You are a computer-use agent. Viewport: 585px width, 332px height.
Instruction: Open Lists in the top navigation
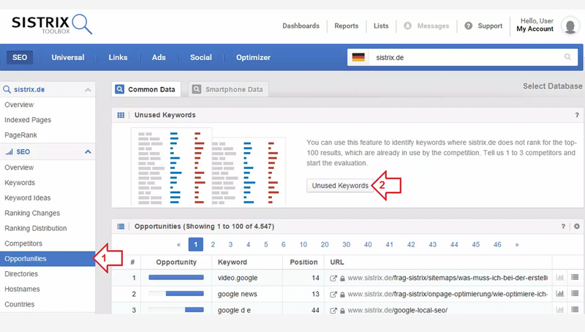point(381,26)
